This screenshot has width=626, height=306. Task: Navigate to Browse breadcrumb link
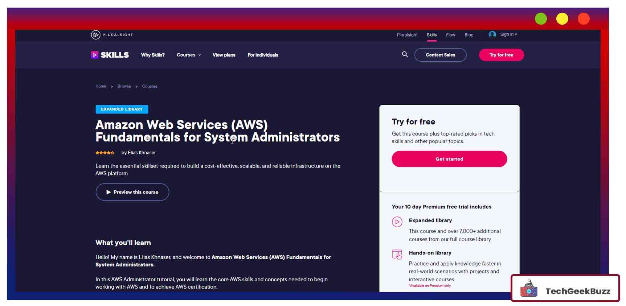click(x=124, y=86)
